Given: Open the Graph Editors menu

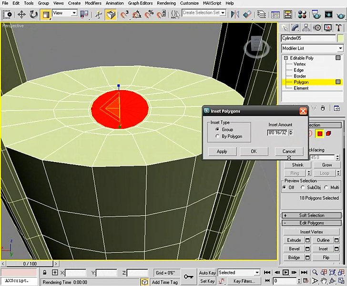Looking at the screenshot, I should pos(140,3).
